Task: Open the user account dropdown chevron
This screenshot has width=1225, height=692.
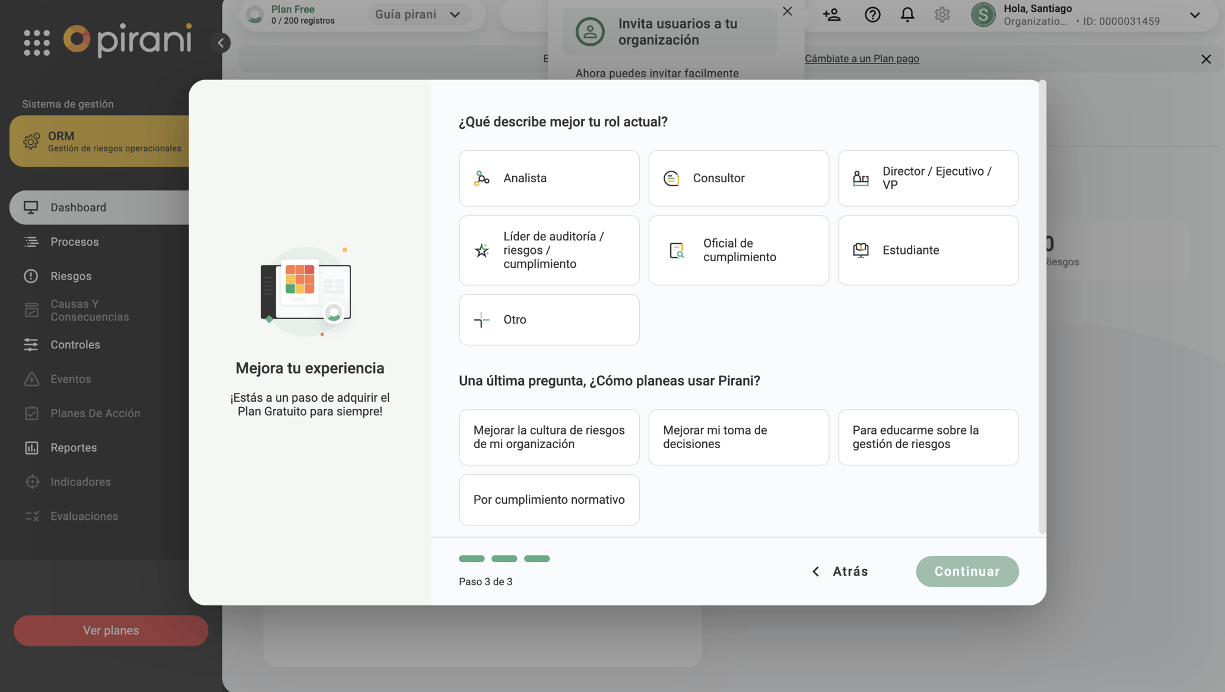Action: coord(1195,15)
